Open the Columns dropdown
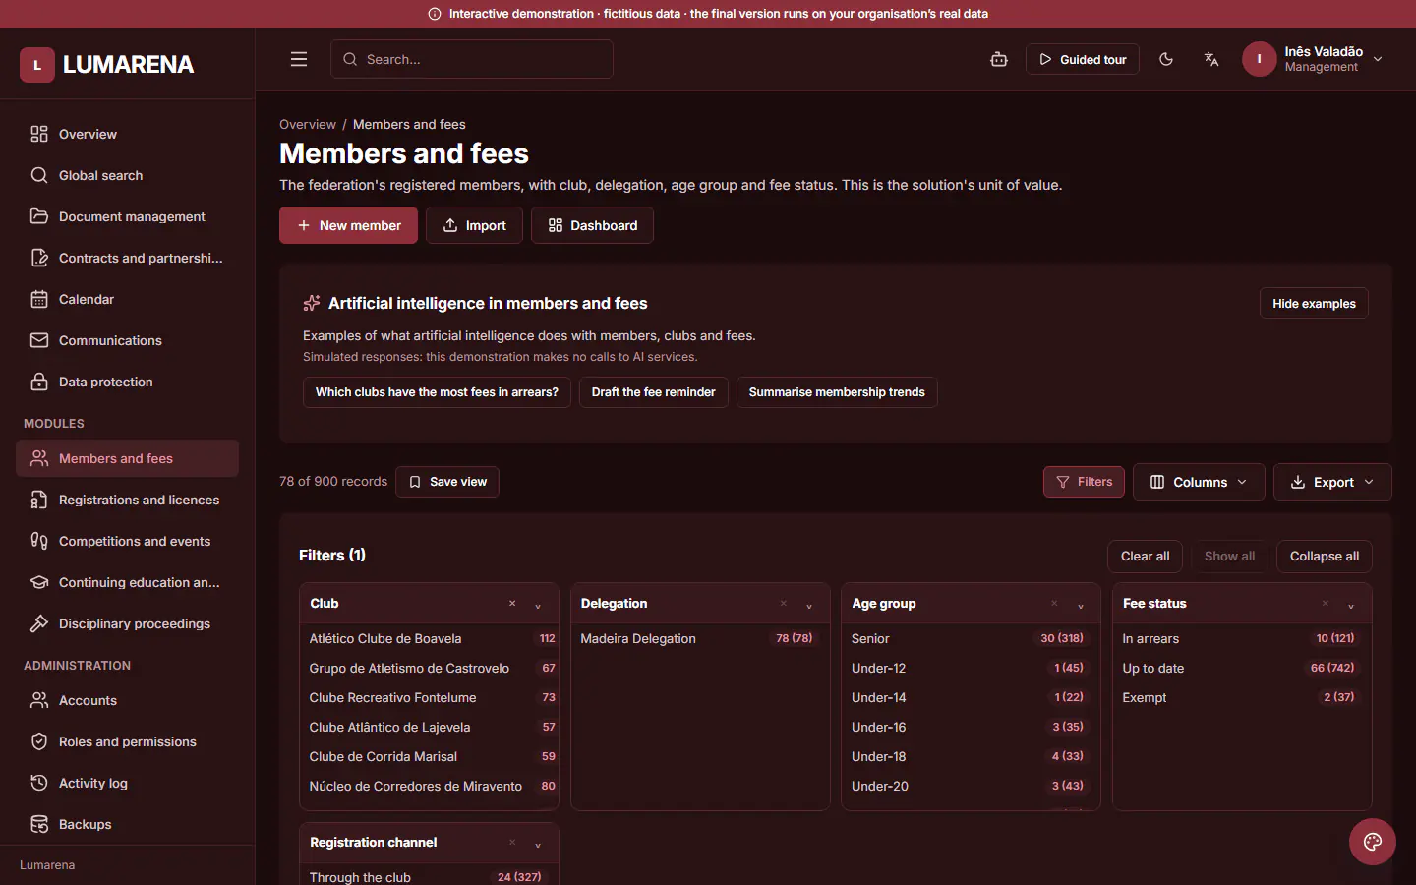The height and width of the screenshot is (885, 1416). [x=1199, y=482]
